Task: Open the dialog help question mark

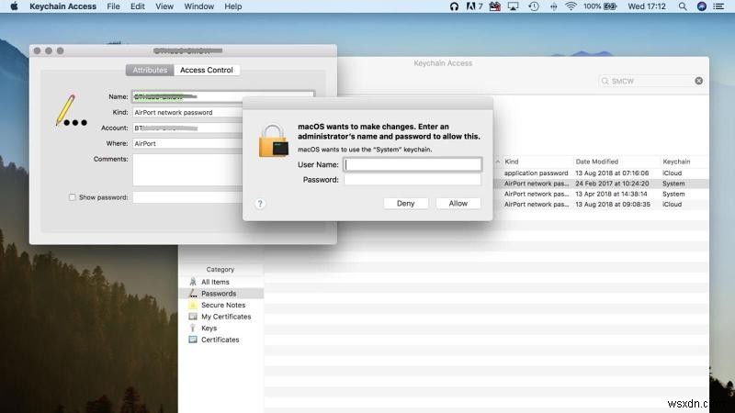Action: [x=260, y=203]
